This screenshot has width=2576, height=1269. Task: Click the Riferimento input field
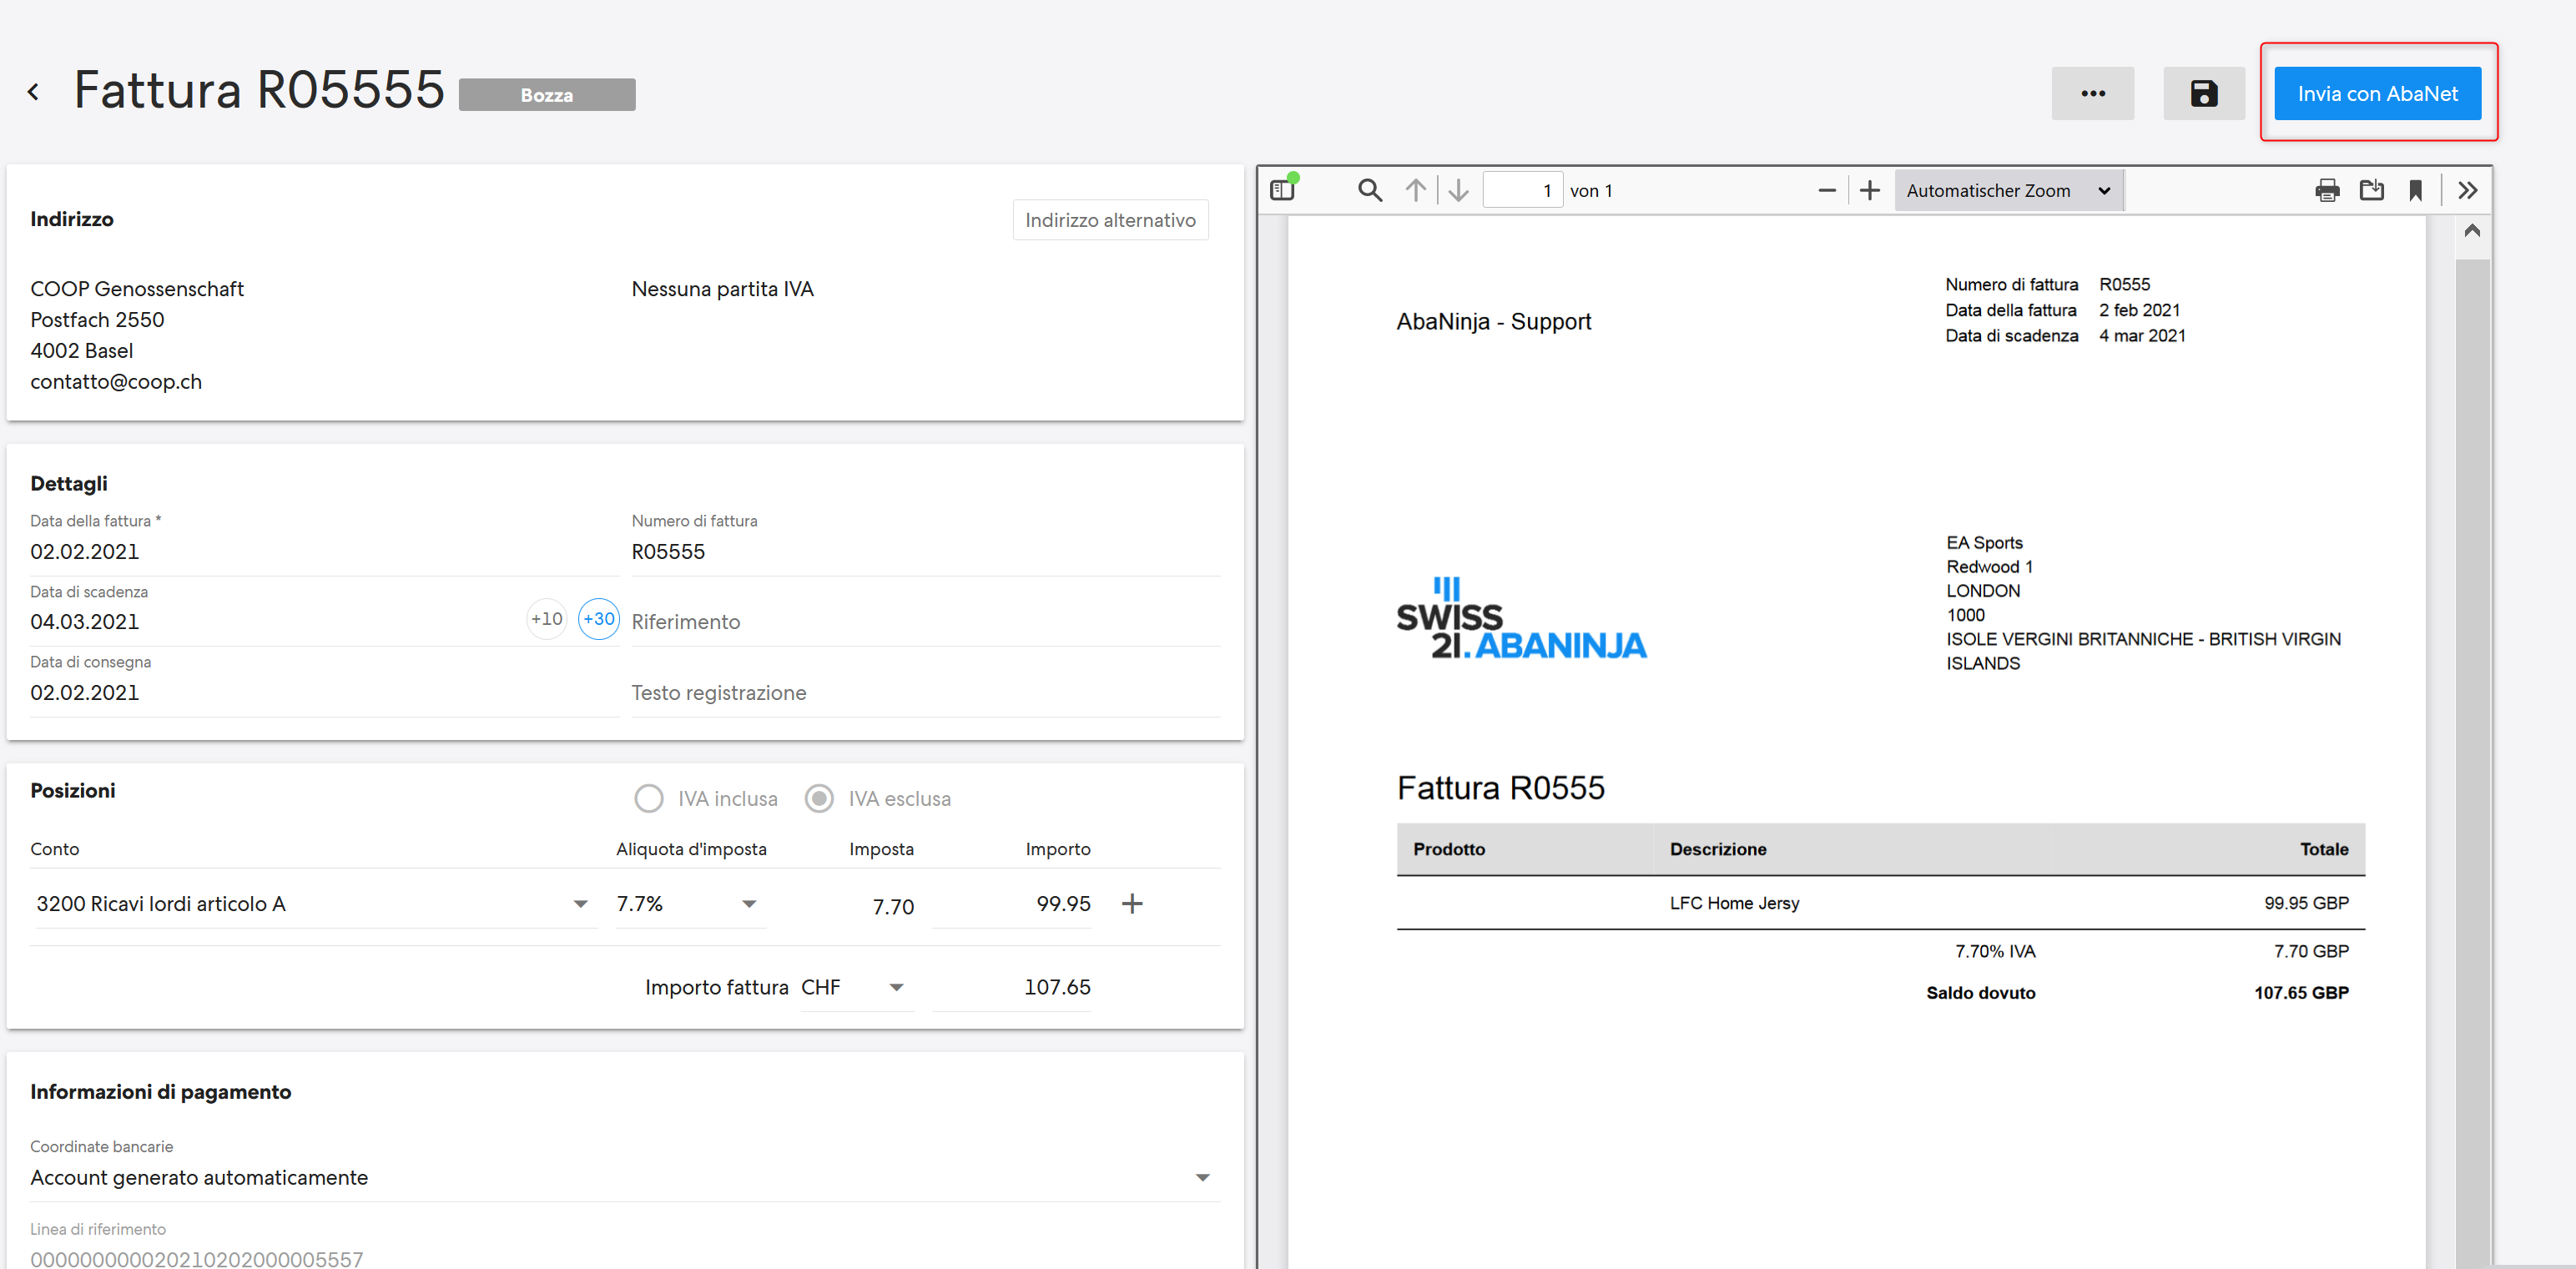point(925,622)
